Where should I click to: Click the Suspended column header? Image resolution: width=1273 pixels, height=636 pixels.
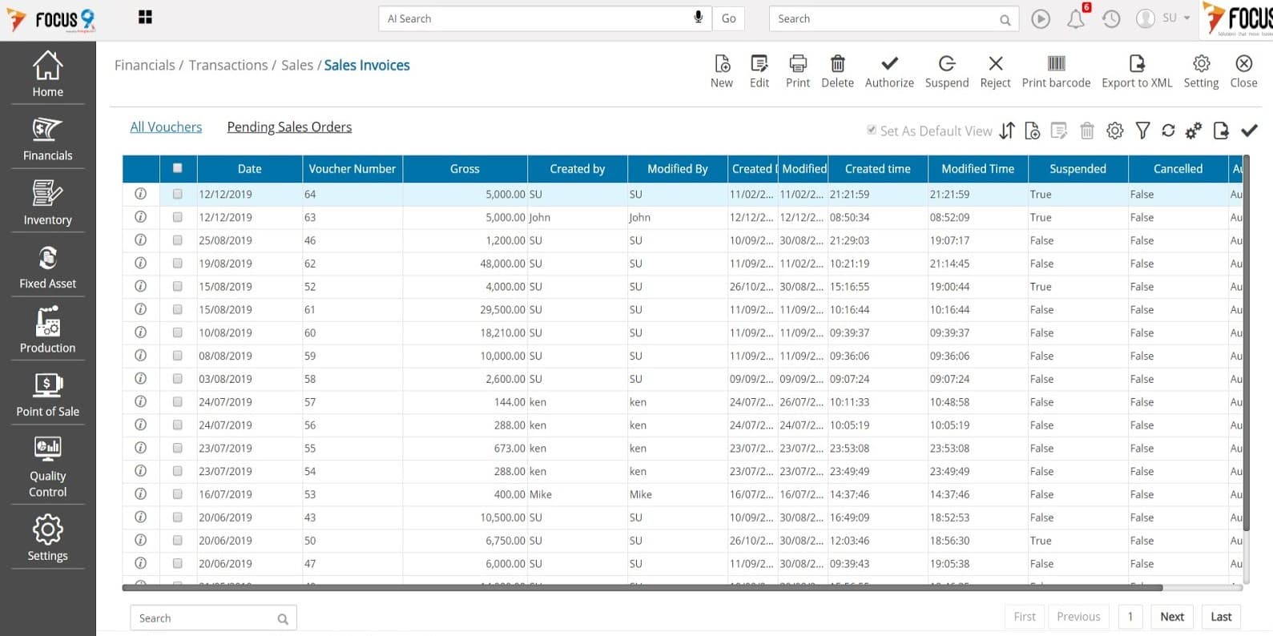(1078, 169)
